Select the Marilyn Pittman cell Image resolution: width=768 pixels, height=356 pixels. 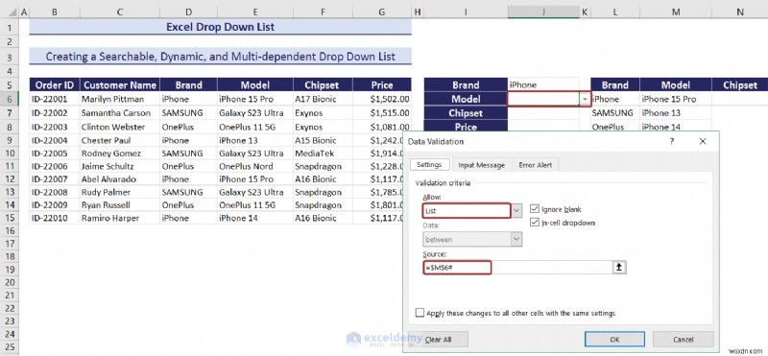[119, 99]
